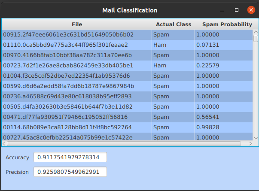Click the Ham class cell with 0.07131 probability
This screenshot has height=191, width=259.
pyautogui.click(x=173, y=45)
